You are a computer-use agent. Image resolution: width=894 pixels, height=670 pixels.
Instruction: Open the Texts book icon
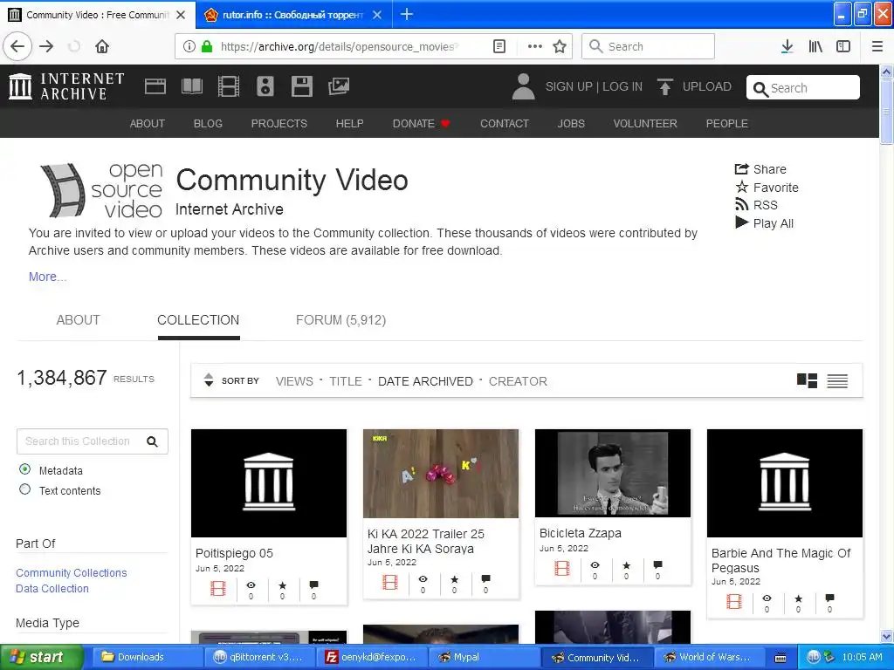(x=191, y=86)
